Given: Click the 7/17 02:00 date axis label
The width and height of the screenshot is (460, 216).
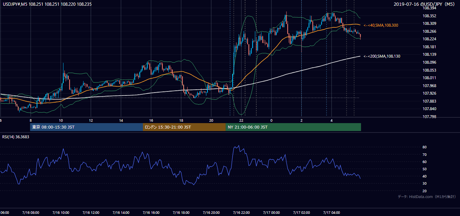Looking at the screenshot, I should pyautogui.click(x=302, y=212).
